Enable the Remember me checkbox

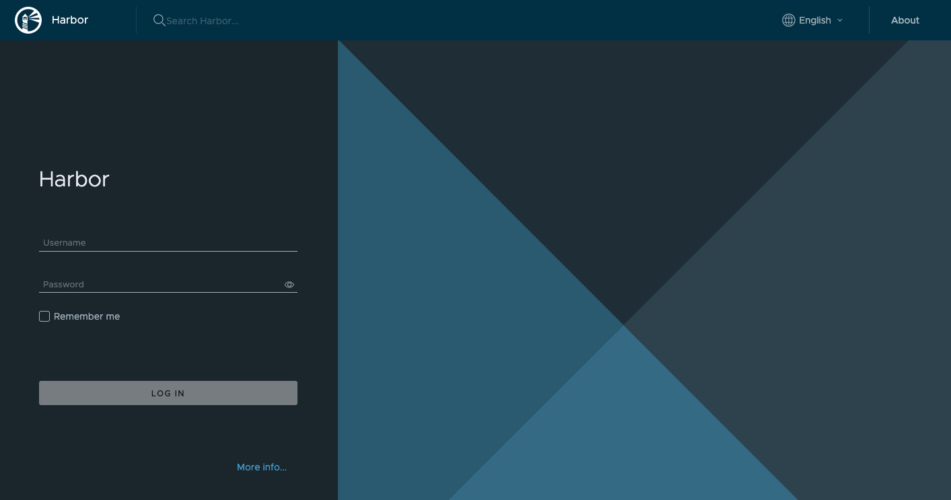[44, 316]
